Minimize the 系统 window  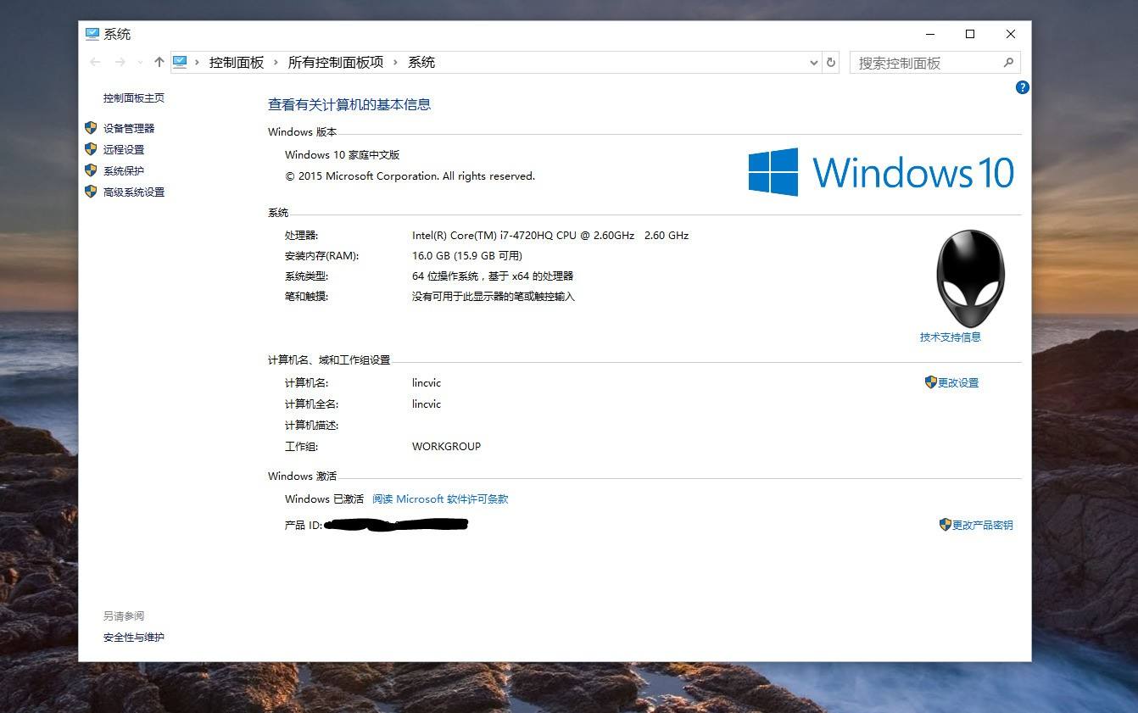pos(930,34)
